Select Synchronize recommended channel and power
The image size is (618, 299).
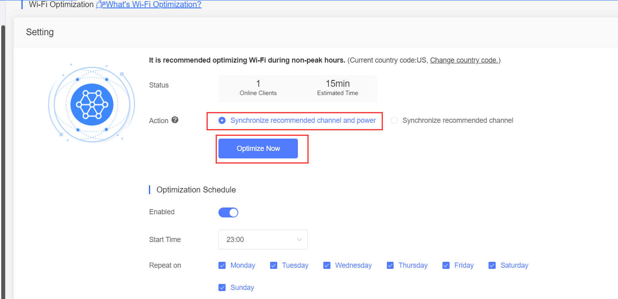coord(222,120)
